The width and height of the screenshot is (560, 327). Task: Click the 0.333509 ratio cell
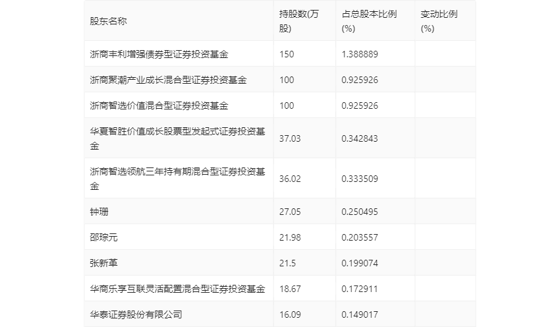360,178
